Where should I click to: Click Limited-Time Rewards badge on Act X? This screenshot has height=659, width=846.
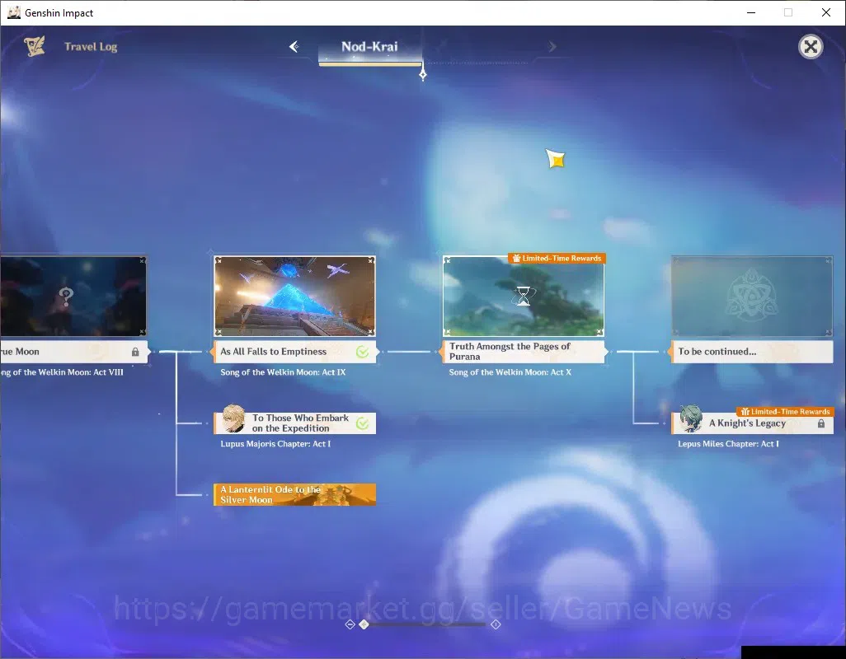[x=557, y=258]
